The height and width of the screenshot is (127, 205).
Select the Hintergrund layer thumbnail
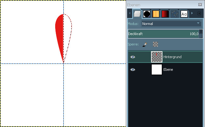(157, 57)
